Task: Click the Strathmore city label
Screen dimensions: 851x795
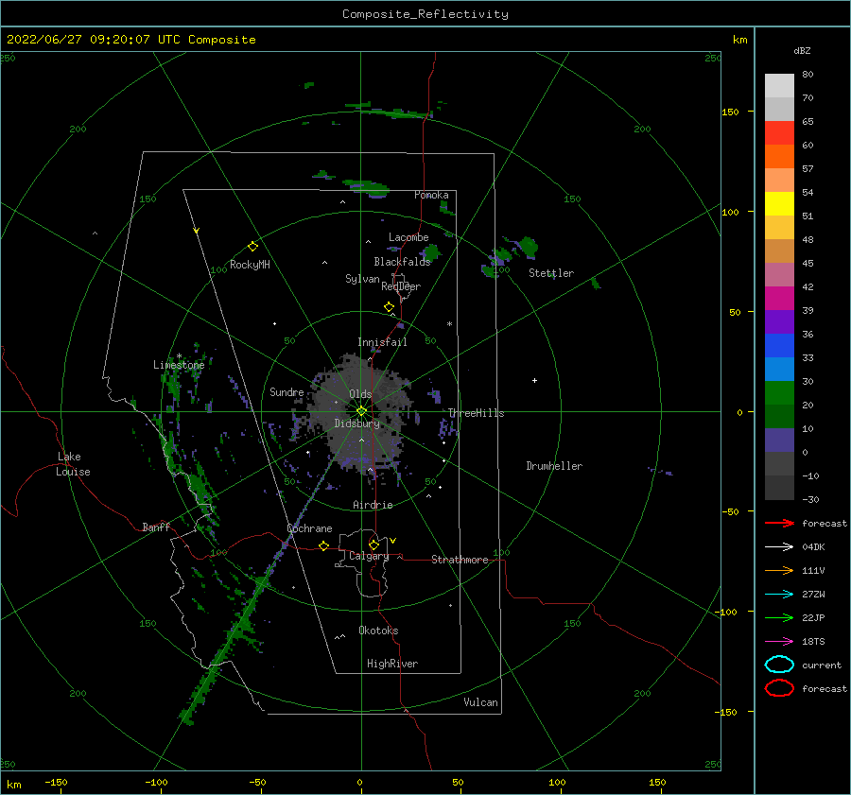Action: 460,560
